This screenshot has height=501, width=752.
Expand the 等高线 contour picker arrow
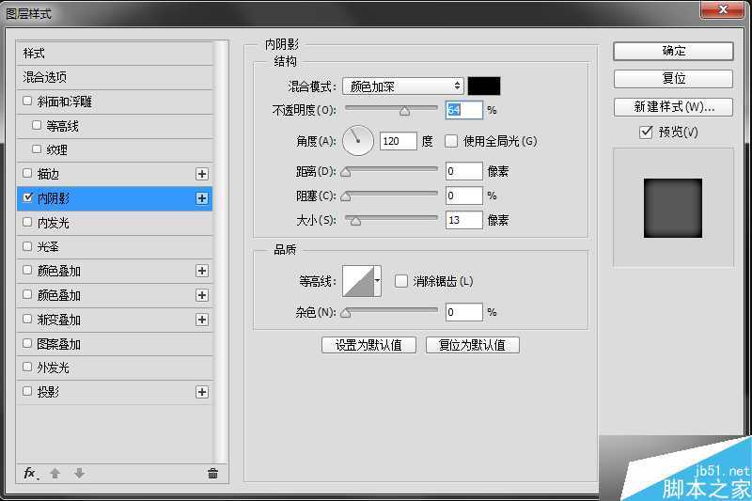pyautogui.click(x=378, y=280)
